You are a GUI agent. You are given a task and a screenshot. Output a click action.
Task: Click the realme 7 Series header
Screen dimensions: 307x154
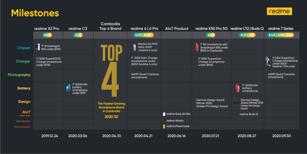coord(281,29)
